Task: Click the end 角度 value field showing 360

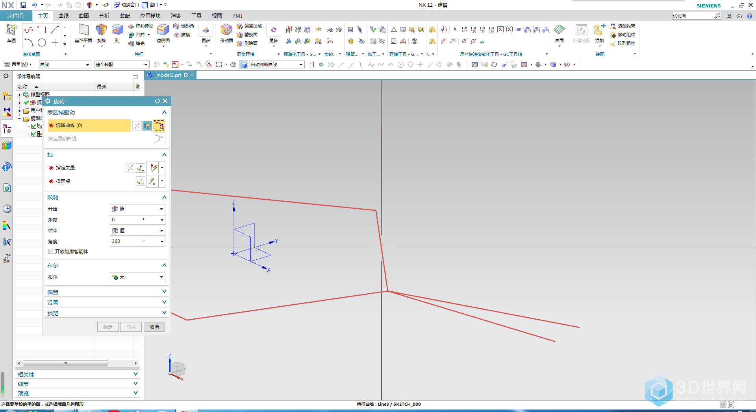Action: coord(137,241)
